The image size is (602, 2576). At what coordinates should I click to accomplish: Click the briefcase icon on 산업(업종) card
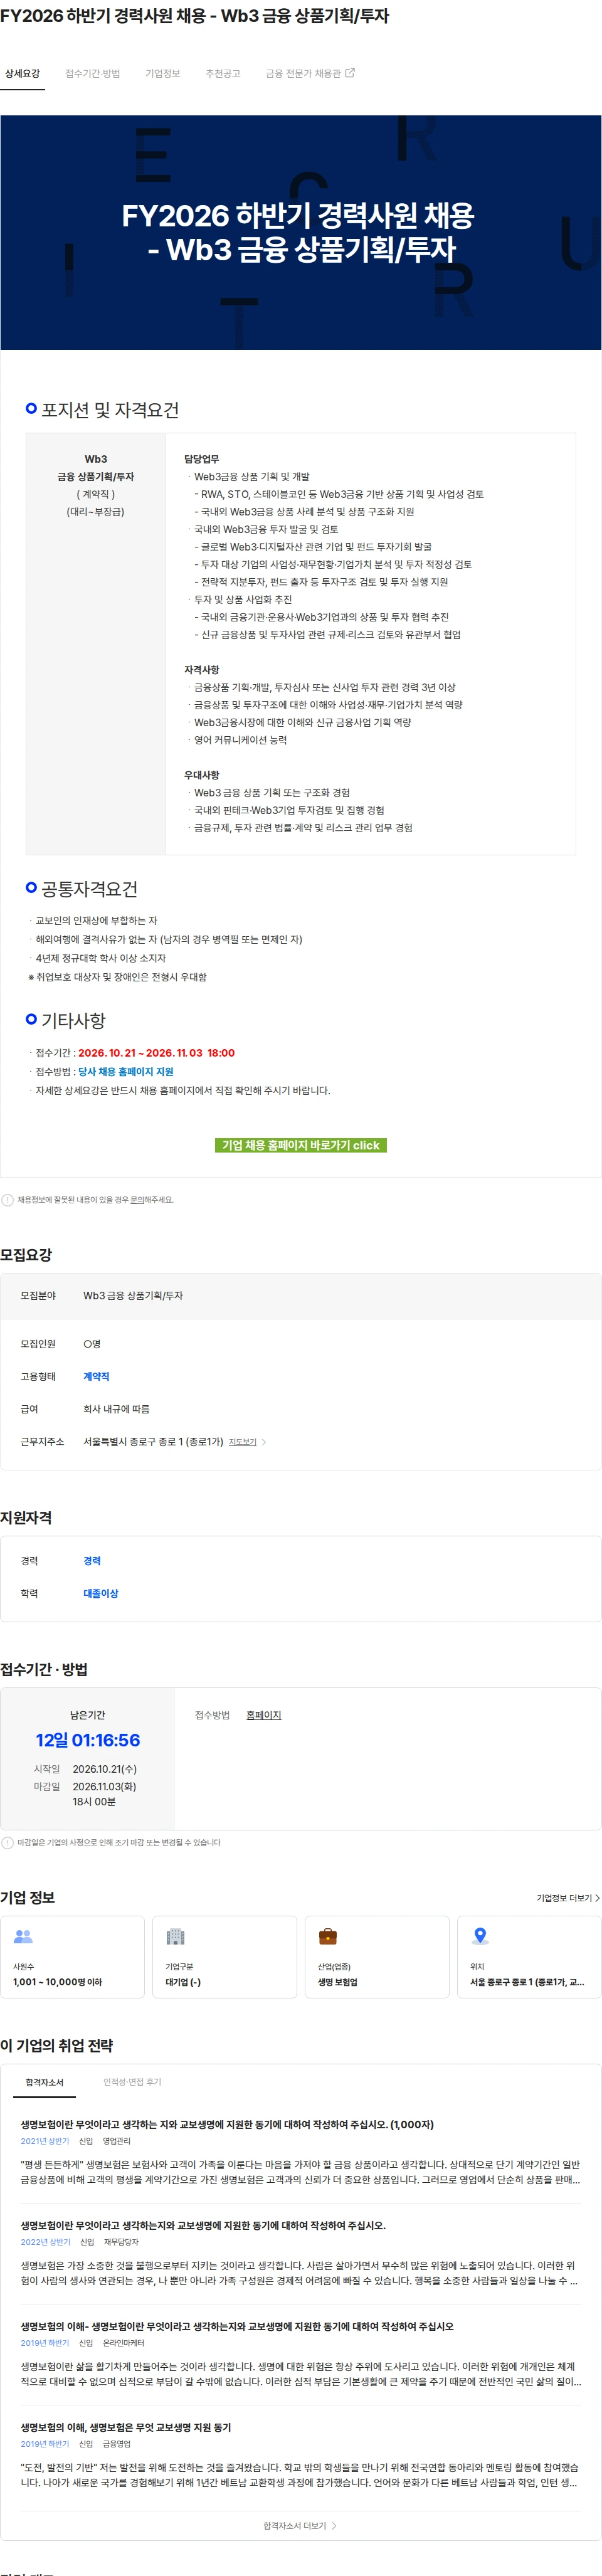pyautogui.click(x=327, y=1936)
